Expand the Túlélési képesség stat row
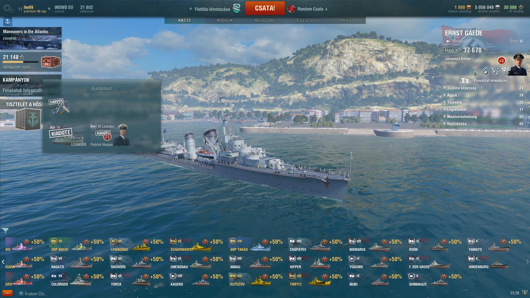This screenshot has height=298, width=530. tap(484, 88)
